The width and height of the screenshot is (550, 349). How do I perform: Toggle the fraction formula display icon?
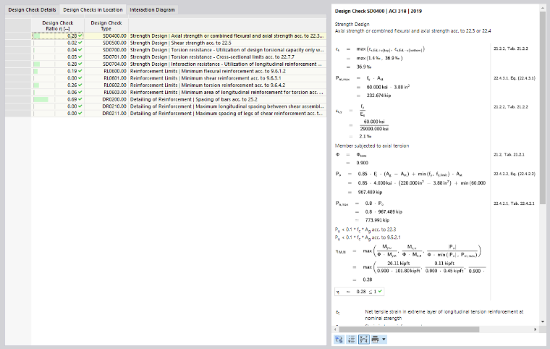pos(363,340)
